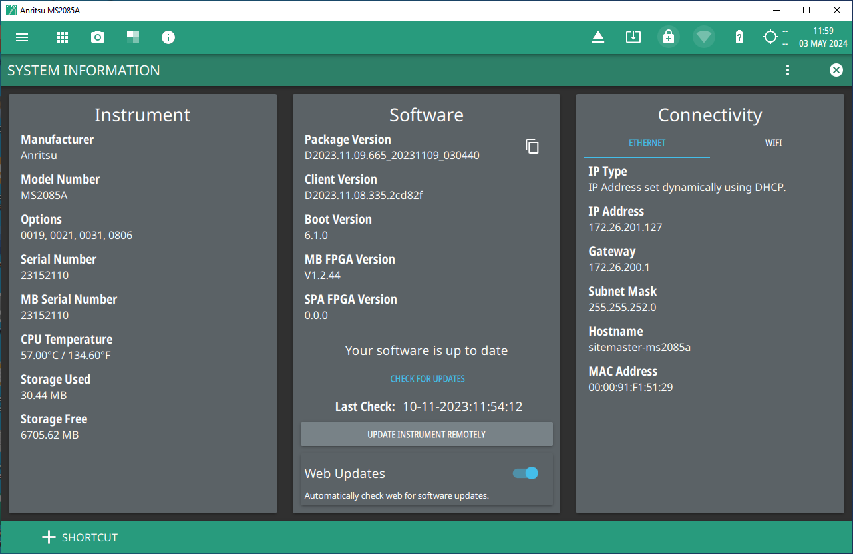The height and width of the screenshot is (554, 853).
Task: Click the GPS crosshair location icon
Action: [770, 37]
